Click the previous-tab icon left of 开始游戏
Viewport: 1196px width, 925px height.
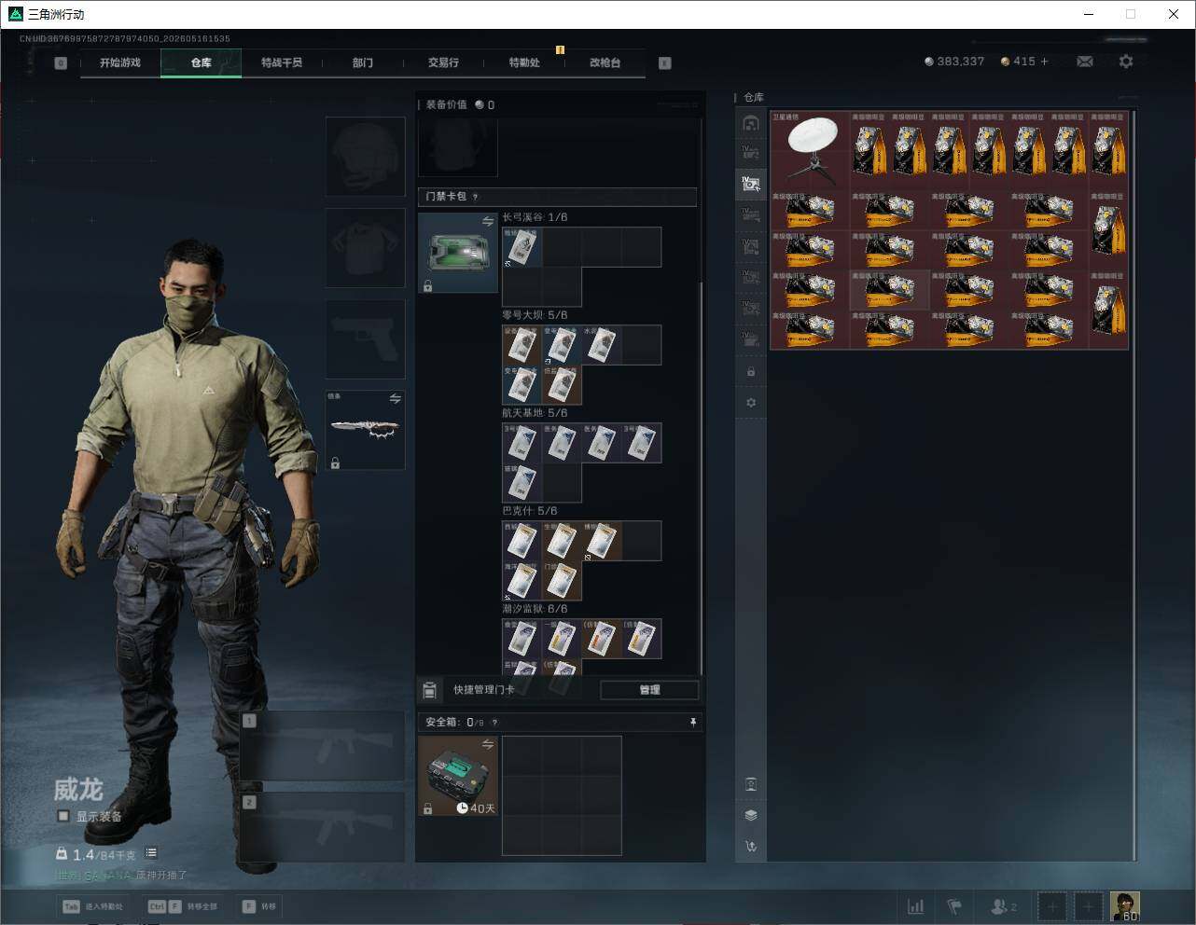click(61, 63)
